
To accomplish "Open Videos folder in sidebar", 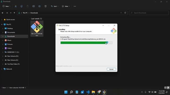I will [x=10, y=48].
